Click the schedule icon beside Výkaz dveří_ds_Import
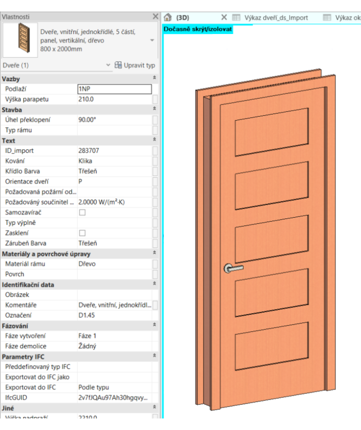Image resolution: width=361 pixels, height=430 pixels. [x=237, y=18]
